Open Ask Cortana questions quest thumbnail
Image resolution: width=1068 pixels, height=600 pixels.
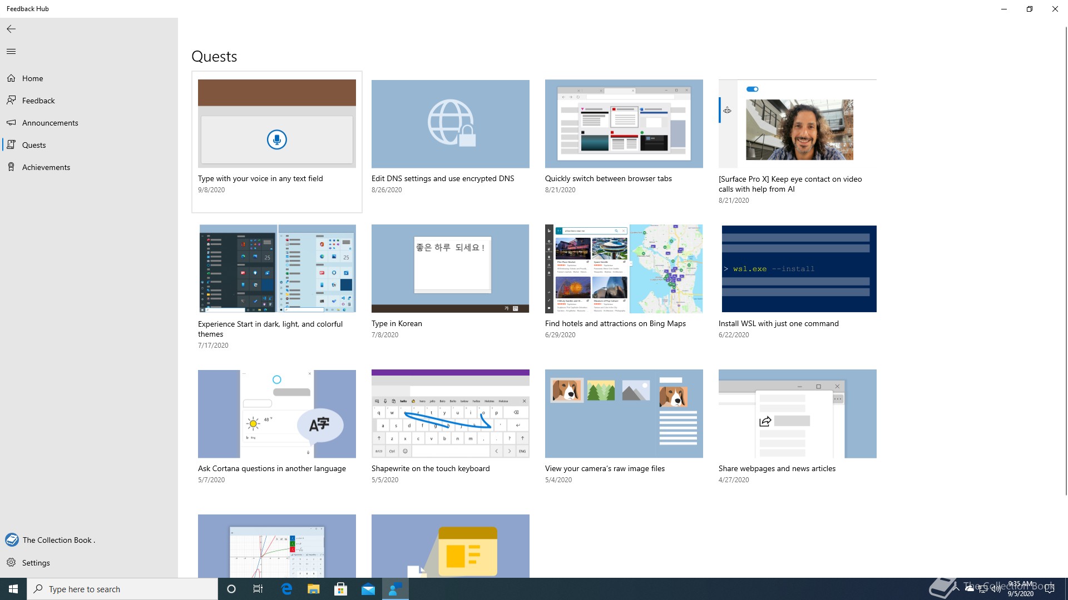277,414
